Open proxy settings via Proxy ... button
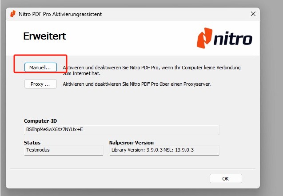The height and width of the screenshot is (196, 283). pos(40,84)
